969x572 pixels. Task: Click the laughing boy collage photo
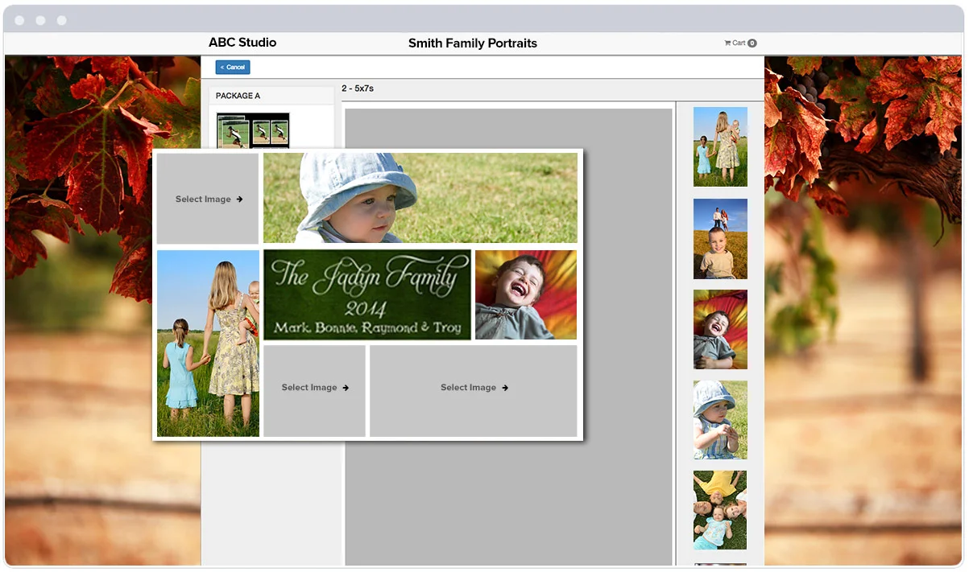tap(526, 294)
